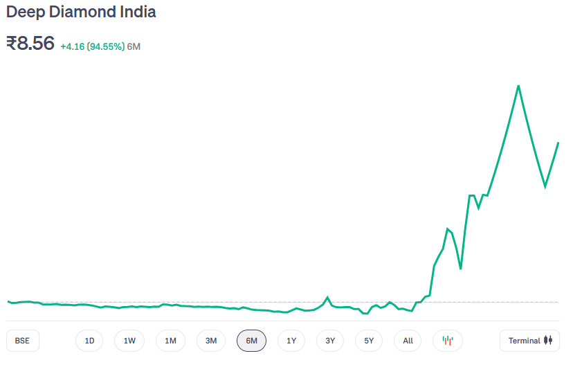The height and width of the screenshot is (367, 573).
Task: Show All-time price history
Action: 408,341
